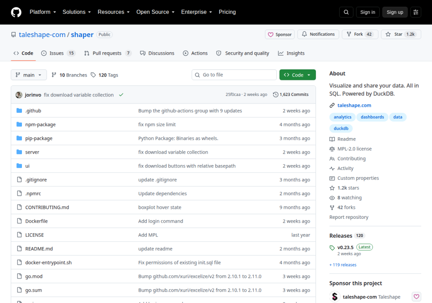Expand the Platform menu
The width and height of the screenshot is (432, 303).
coord(43,12)
